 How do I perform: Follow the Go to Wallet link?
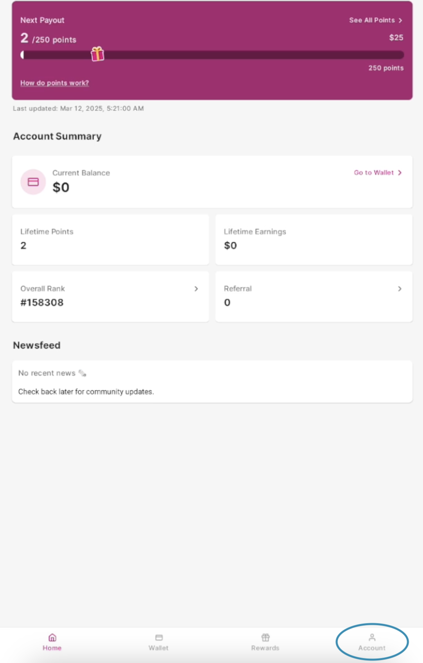[x=374, y=173]
